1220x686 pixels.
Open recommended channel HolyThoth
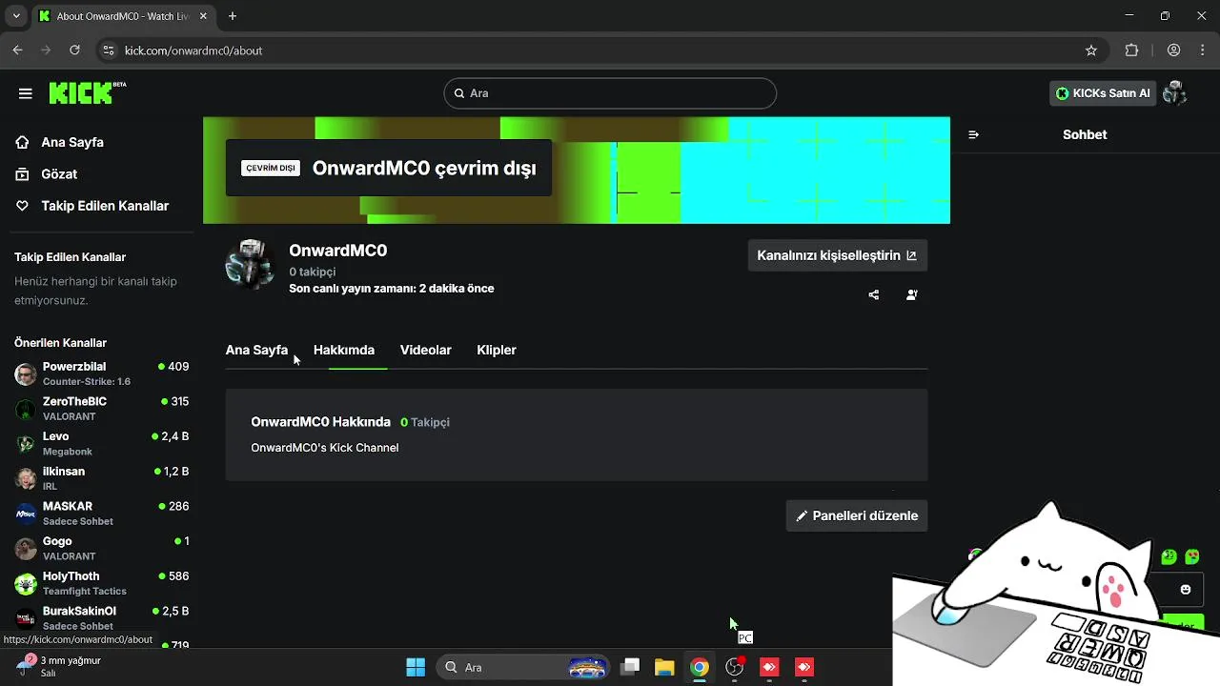click(x=101, y=583)
